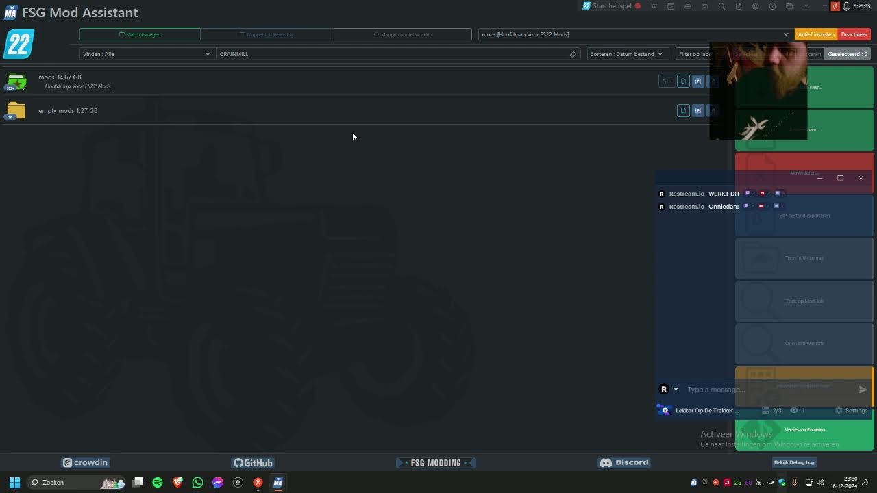Expand the chat account chevron next to R

[x=676, y=389]
